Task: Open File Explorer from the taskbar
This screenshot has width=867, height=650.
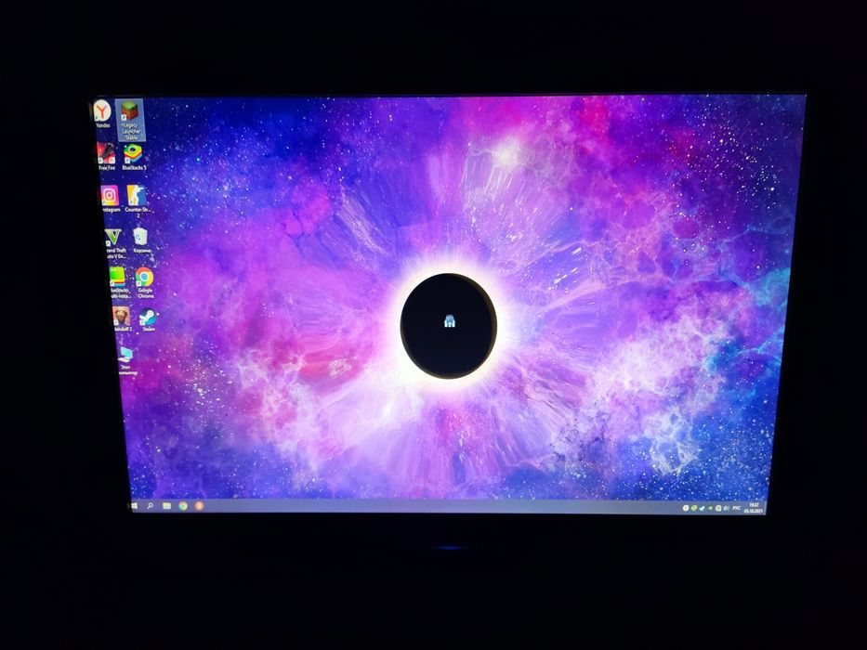Action: 166,506
